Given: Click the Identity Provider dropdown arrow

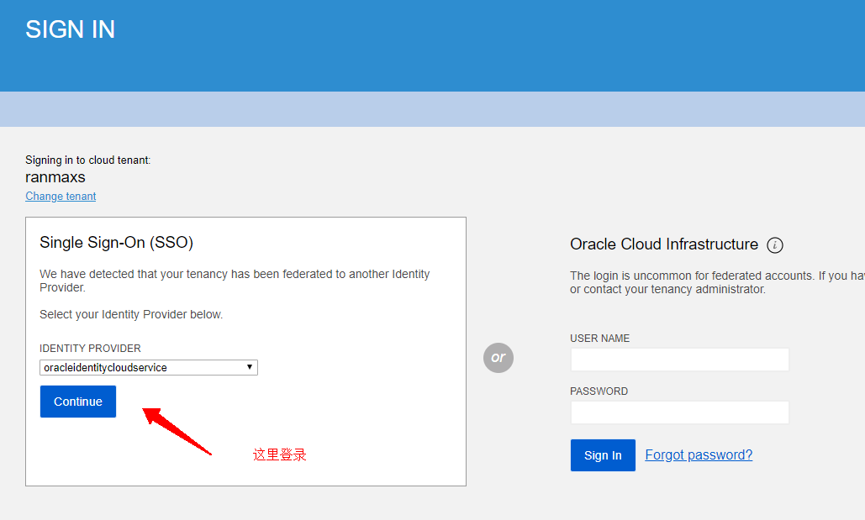Looking at the screenshot, I should click(x=250, y=368).
